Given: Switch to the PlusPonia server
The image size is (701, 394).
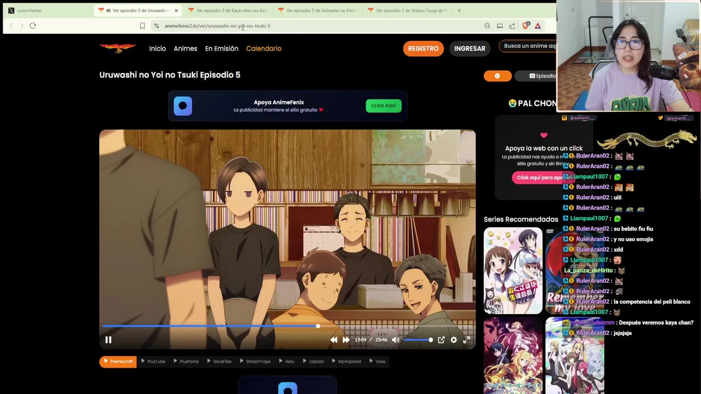Looking at the screenshot, I should point(186,361).
